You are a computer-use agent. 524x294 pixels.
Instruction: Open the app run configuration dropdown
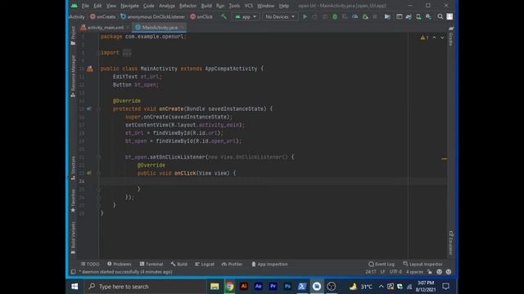[x=246, y=16]
